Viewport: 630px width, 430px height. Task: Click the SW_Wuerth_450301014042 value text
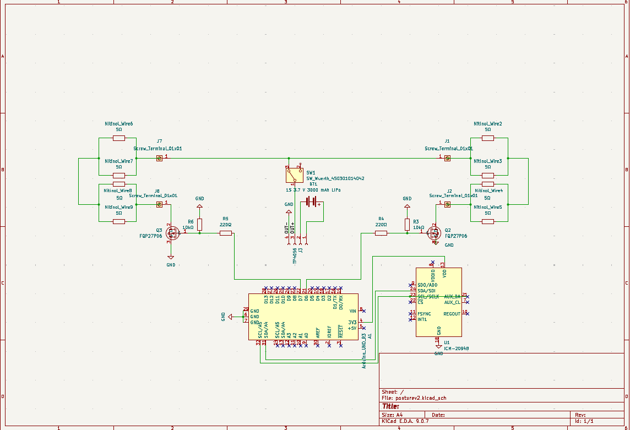(x=335, y=178)
